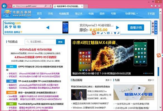Open the Tim Cook news photo thumbnail
Image resolution: width=163 pixels, height=111 pixels.
click(x=79, y=95)
